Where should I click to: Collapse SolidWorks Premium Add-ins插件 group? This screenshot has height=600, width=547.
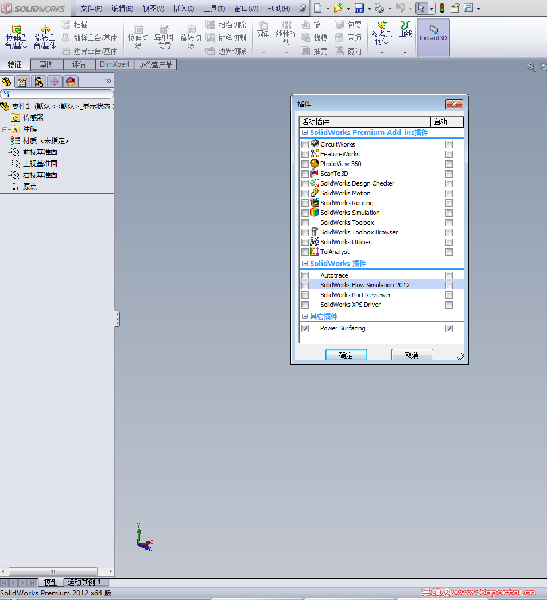click(305, 133)
